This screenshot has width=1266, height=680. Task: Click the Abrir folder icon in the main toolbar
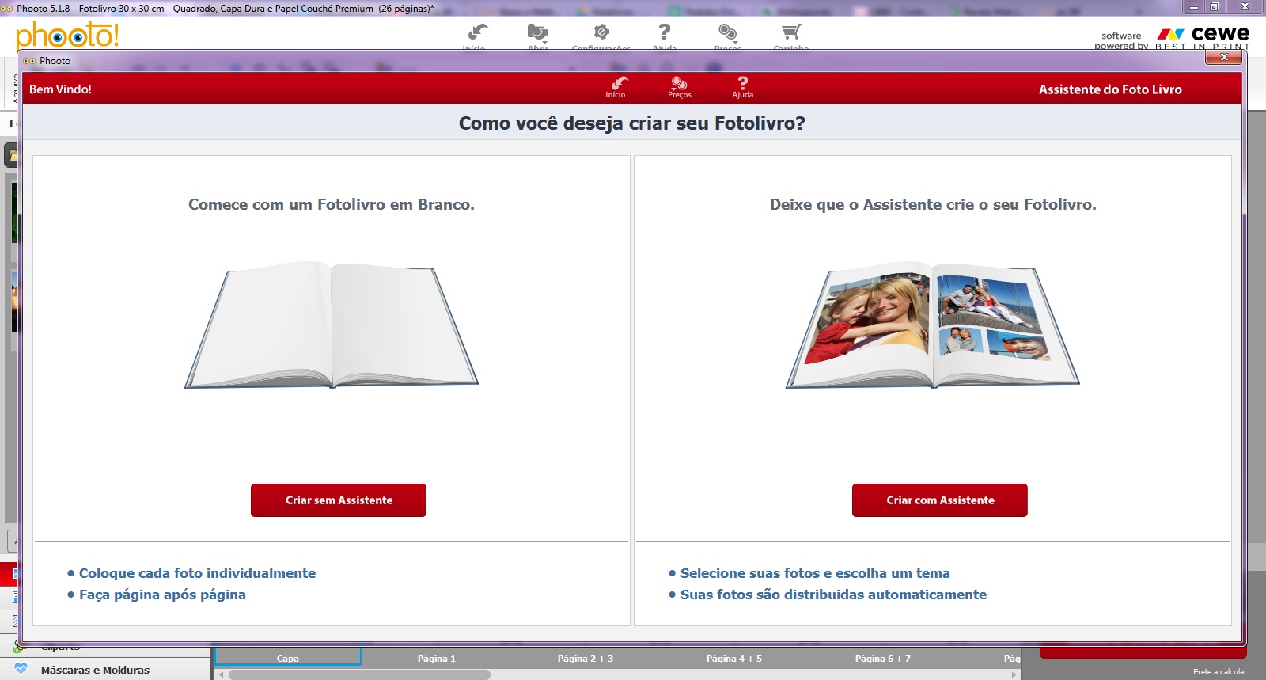pos(538,33)
